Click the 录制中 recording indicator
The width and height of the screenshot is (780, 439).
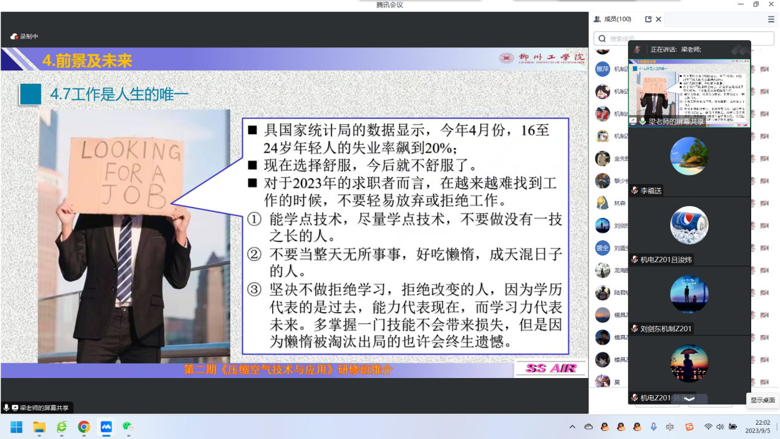coord(24,36)
